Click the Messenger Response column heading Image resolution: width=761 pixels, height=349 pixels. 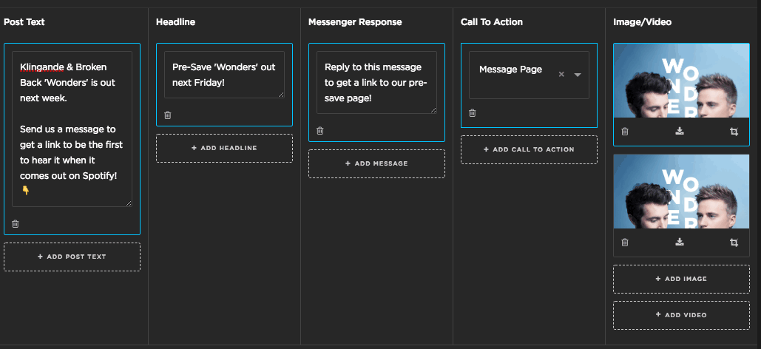pos(355,22)
